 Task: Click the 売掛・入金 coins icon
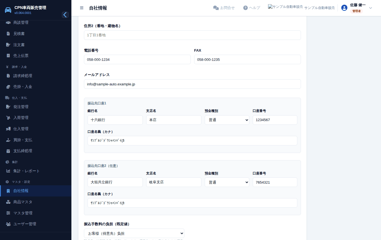(x=8, y=87)
